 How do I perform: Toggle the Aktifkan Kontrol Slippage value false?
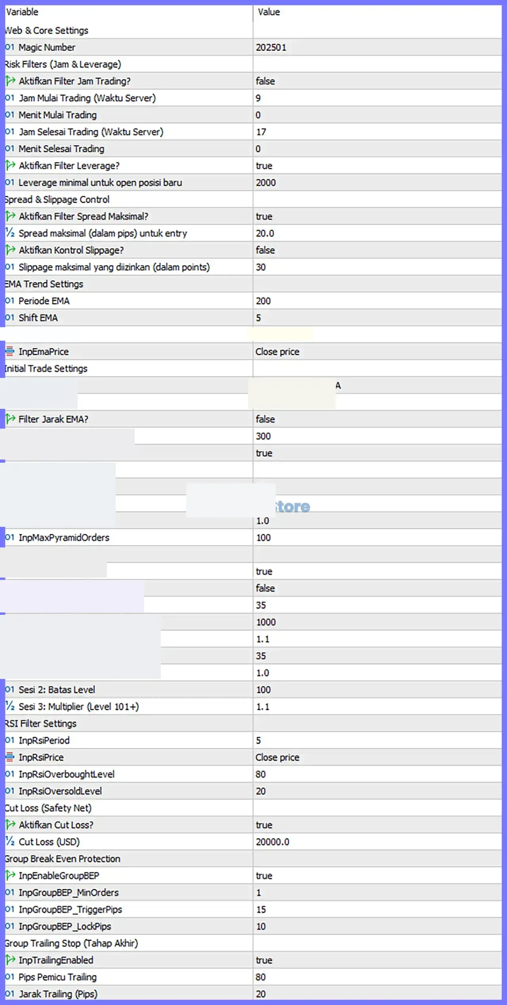point(377,250)
